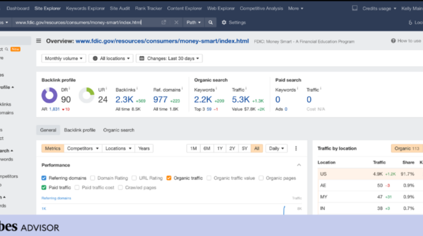Click the UR donut chart
Image resolution: width=423 pixels, height=236 pixels.
point(87,95)
